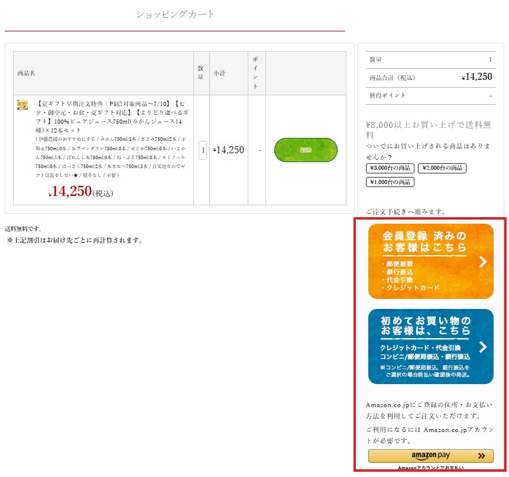Open the ¥1,000台の商品 price range
This screenshot has height=477, width=509.
point(390,182)
